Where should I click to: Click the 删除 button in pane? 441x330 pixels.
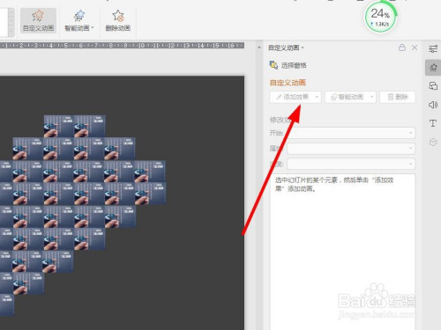click(398, 97)
